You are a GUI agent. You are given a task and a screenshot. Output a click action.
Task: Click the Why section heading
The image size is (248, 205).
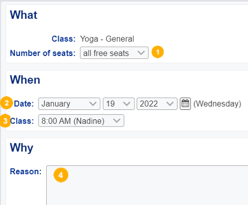[x=21, y=148]
